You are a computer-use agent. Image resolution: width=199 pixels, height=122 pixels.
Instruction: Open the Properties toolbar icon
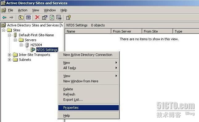click(45, 18)
